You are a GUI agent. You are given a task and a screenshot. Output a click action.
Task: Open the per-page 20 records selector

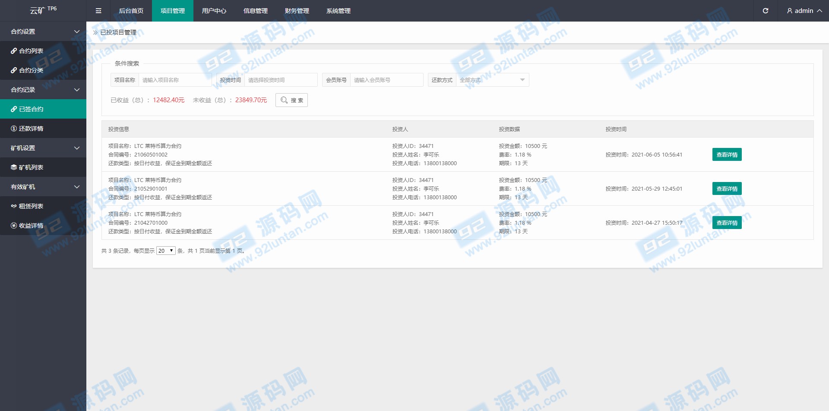(x=166, y=251)
